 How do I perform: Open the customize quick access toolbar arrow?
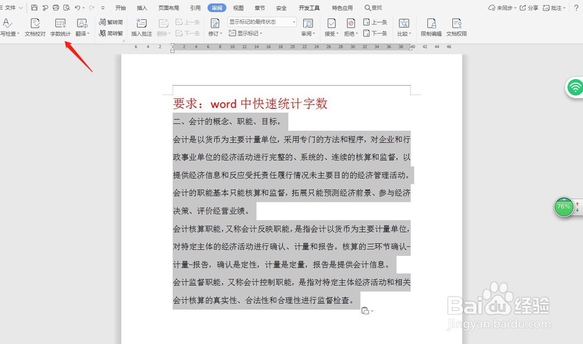103,8
